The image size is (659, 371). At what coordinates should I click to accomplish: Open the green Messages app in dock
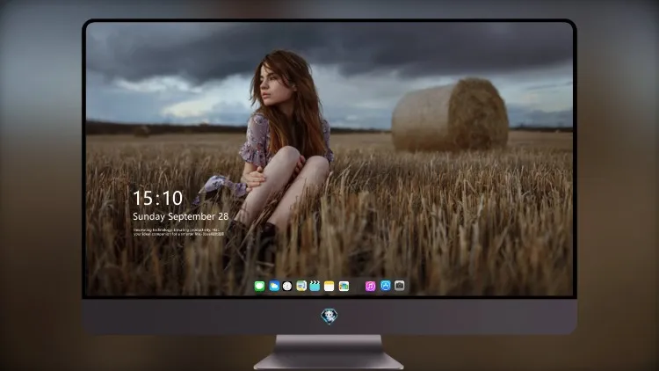coord(259,286)
